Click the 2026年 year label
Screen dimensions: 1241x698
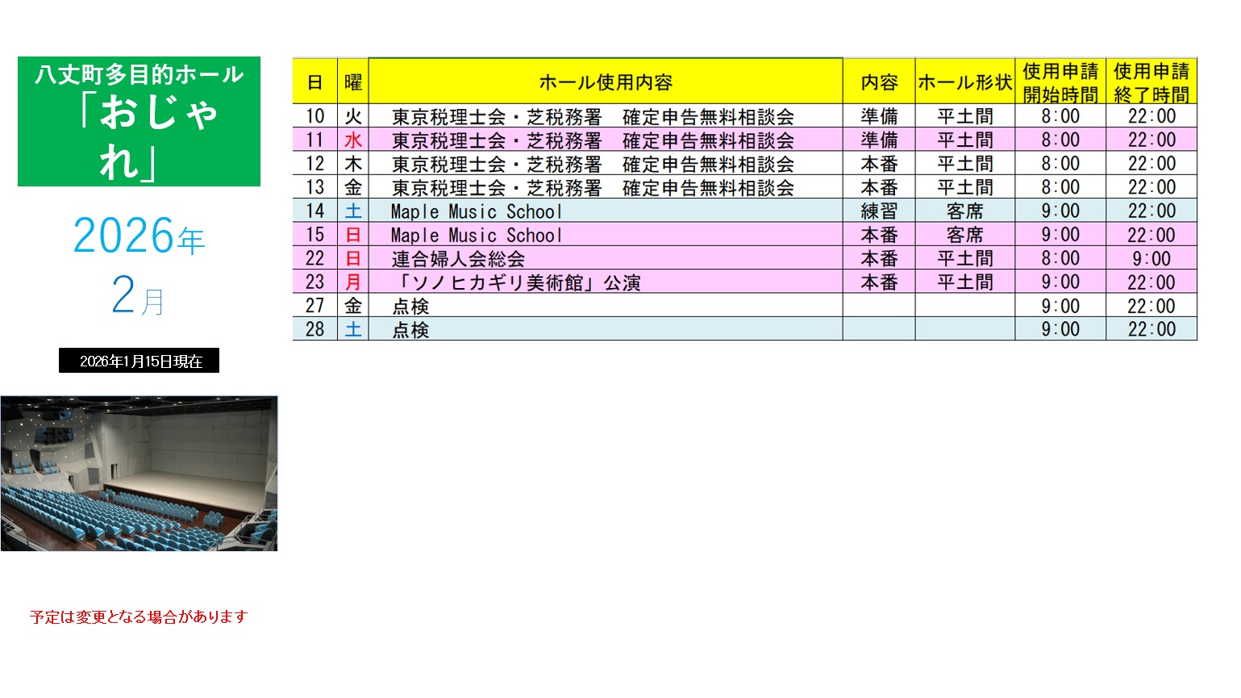[139, 236]
